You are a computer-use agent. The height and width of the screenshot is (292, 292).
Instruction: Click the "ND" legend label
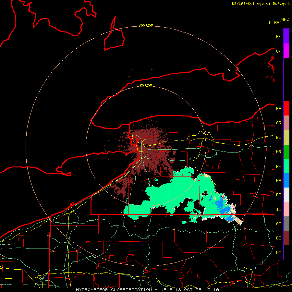(278, 253)
